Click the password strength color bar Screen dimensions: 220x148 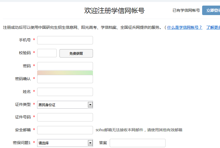pos(65,73)
